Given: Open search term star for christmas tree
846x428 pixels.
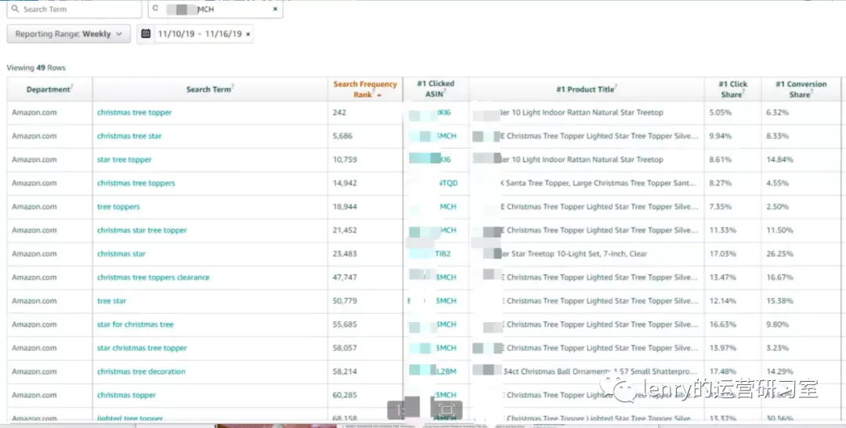Looking at the screenshot, I should coord(136,325).
